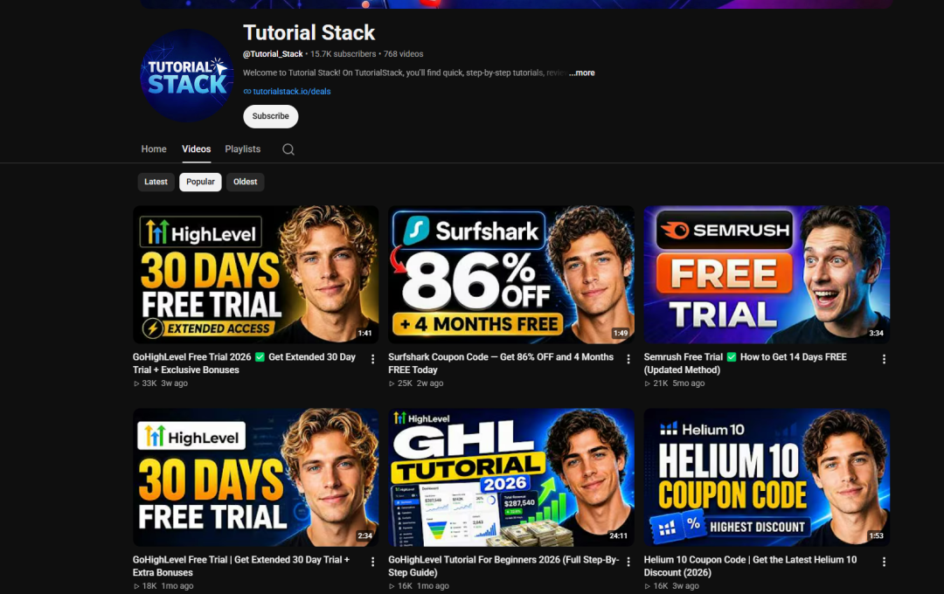Screen dimensions: 944x594
Task: Click the 21K views 5mo ago text
Action: [674, 383]
